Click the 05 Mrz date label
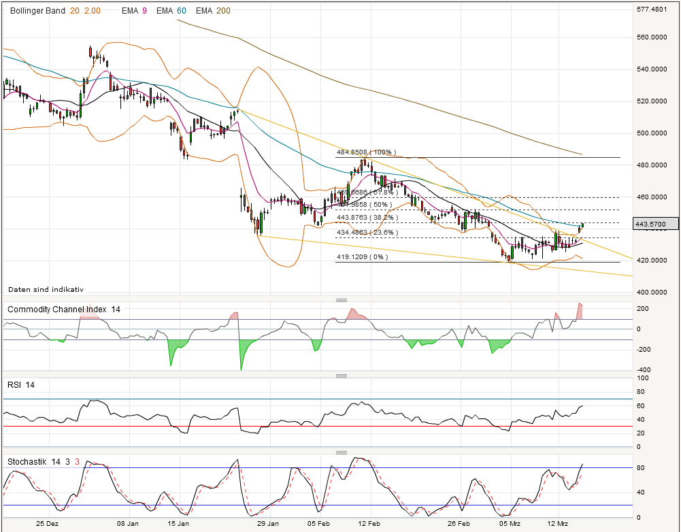This screenshot has width=681, height=532. 510,523
